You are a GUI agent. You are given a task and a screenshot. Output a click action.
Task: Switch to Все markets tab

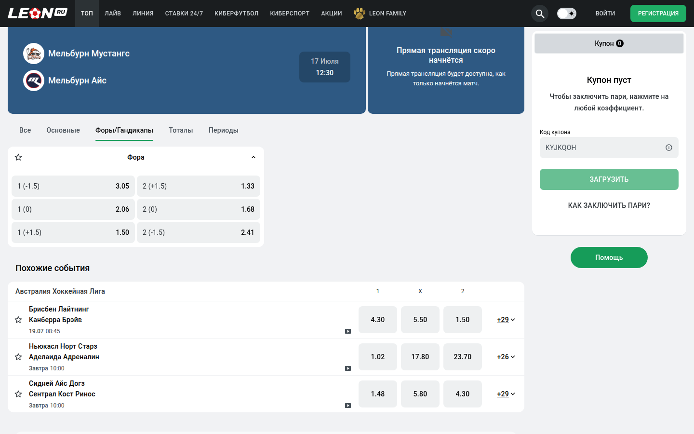pyautogui.click(x=25, y=130)
